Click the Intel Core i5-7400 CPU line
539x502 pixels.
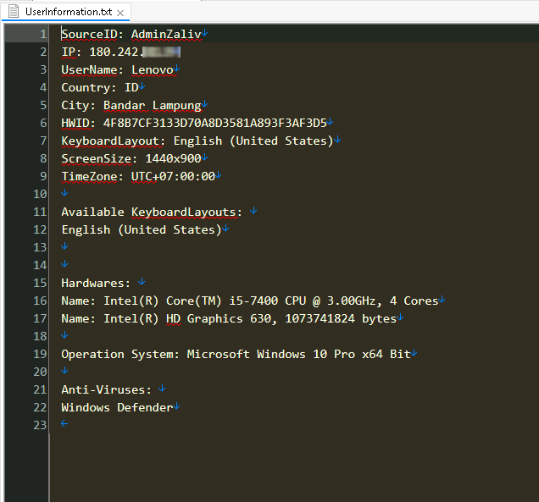250,301
